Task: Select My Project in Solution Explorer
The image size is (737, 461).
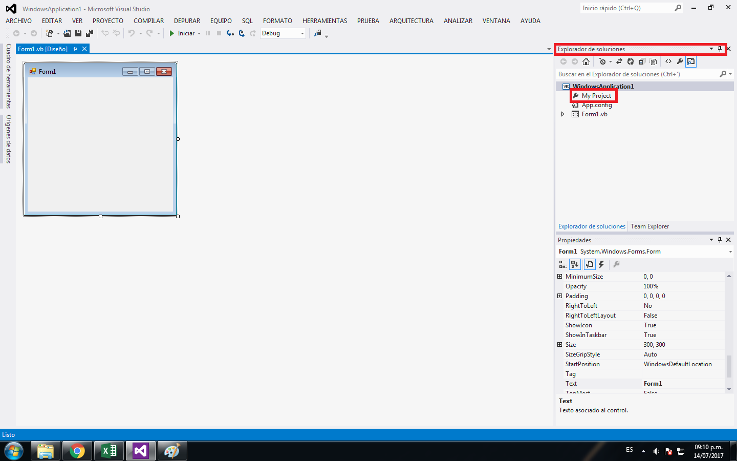Action: tap(597, 95)
